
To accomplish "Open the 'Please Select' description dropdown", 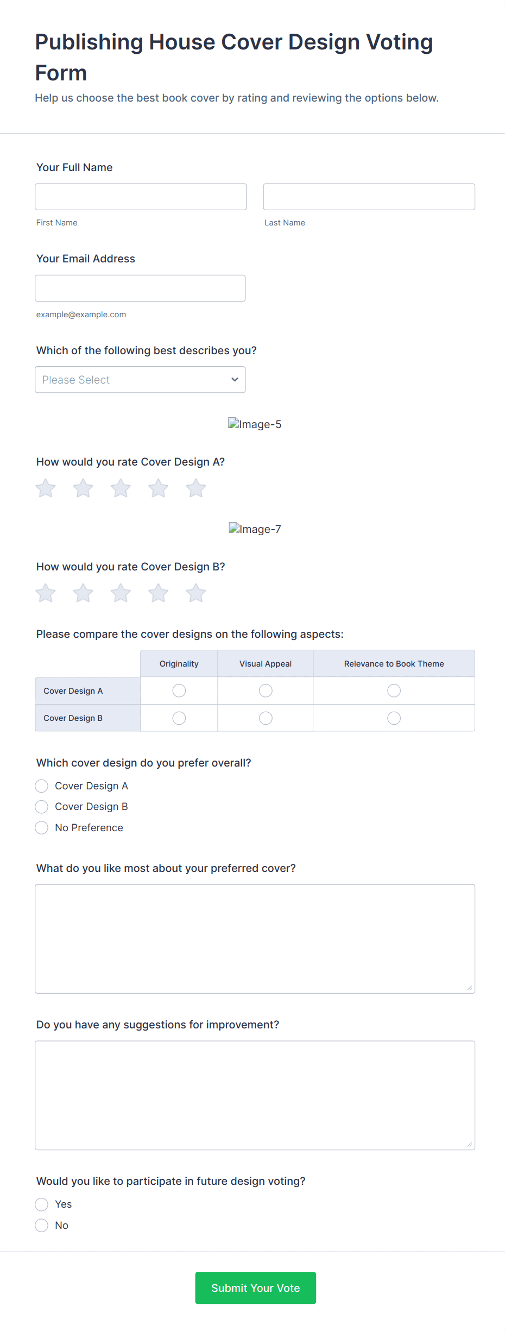I will (x=140, y=380).
